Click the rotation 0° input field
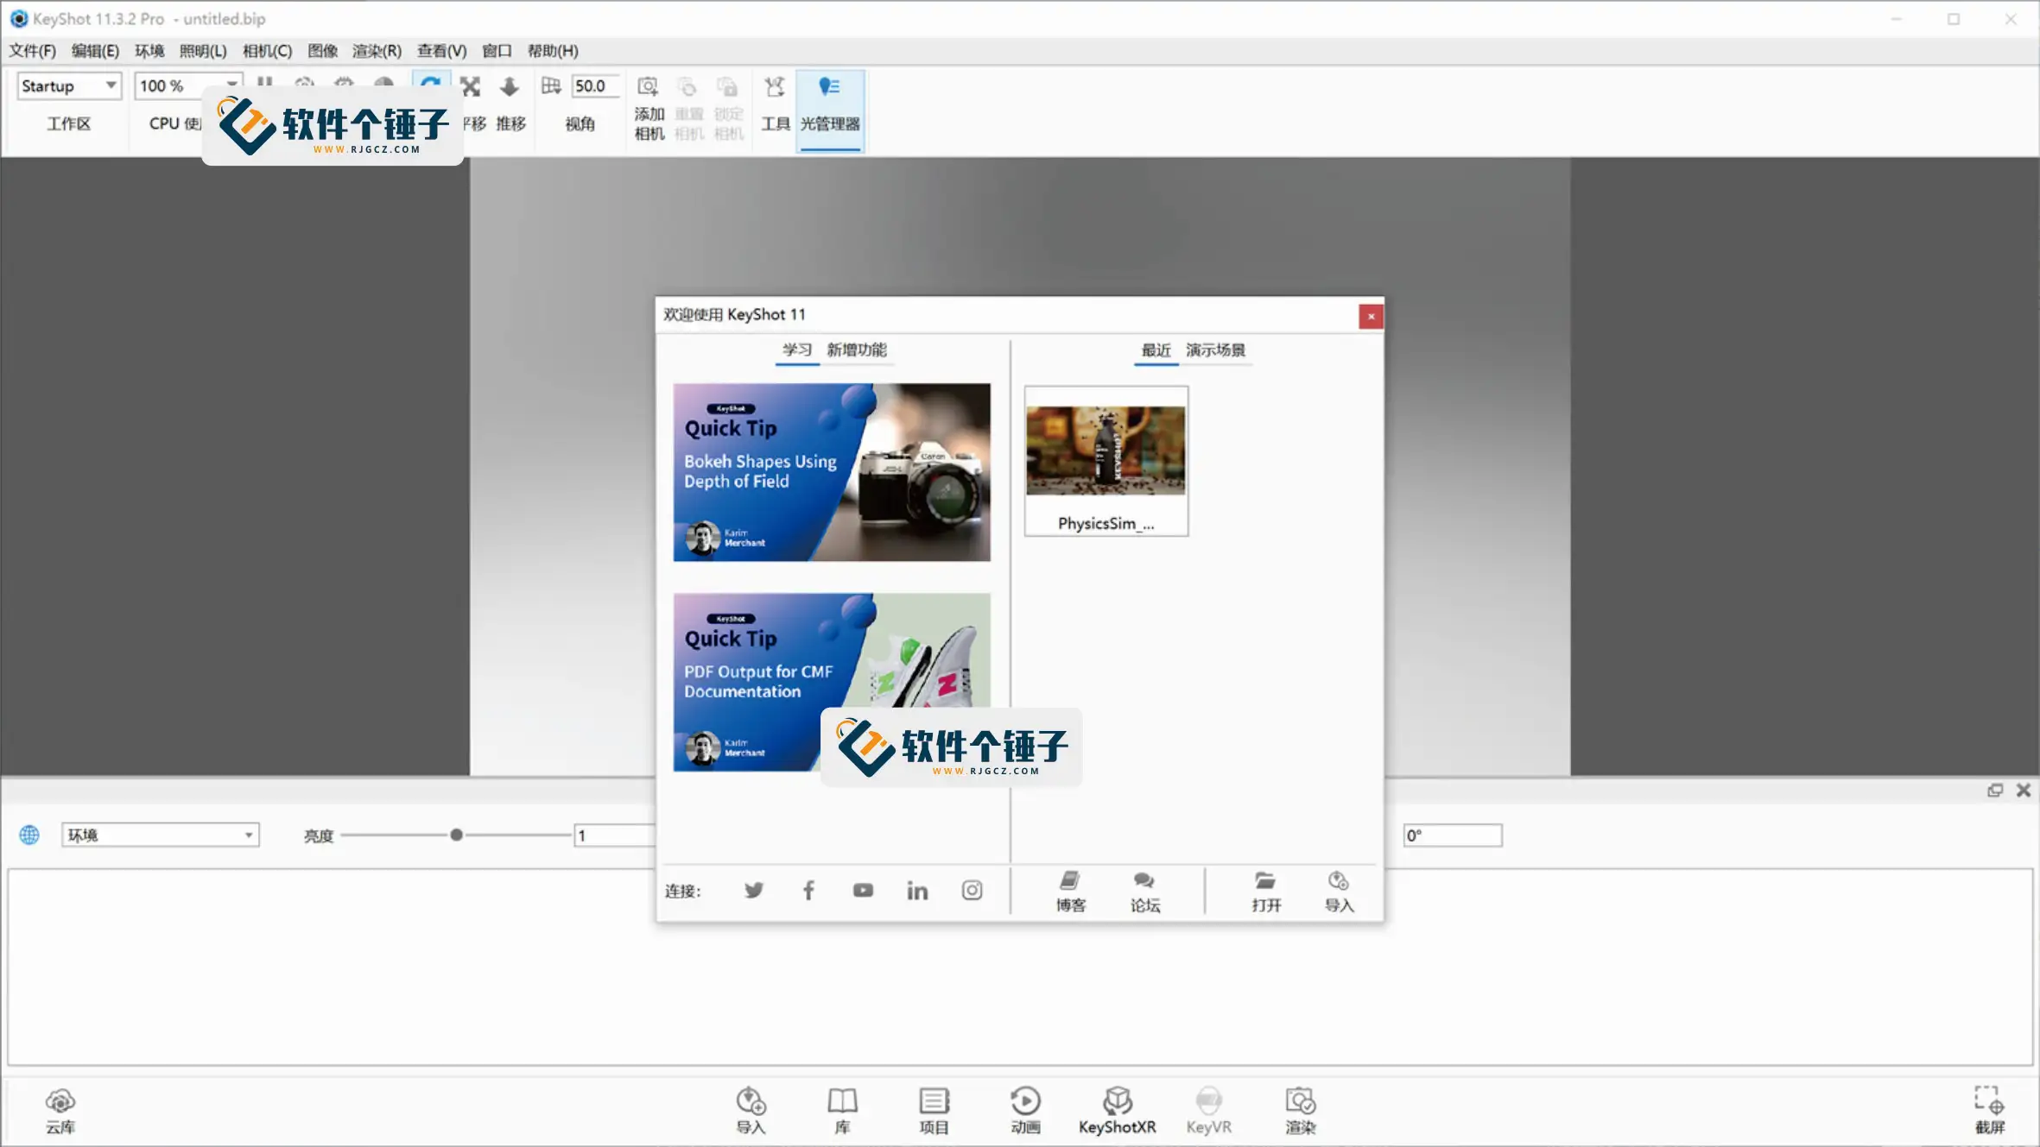The height and width of the screenshot is (1147, 2040). pyautogui.click(x=1453, y=835)
